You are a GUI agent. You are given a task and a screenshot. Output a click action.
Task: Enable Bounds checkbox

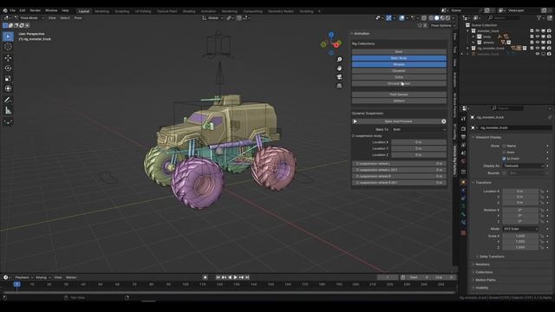click(505, 173)
